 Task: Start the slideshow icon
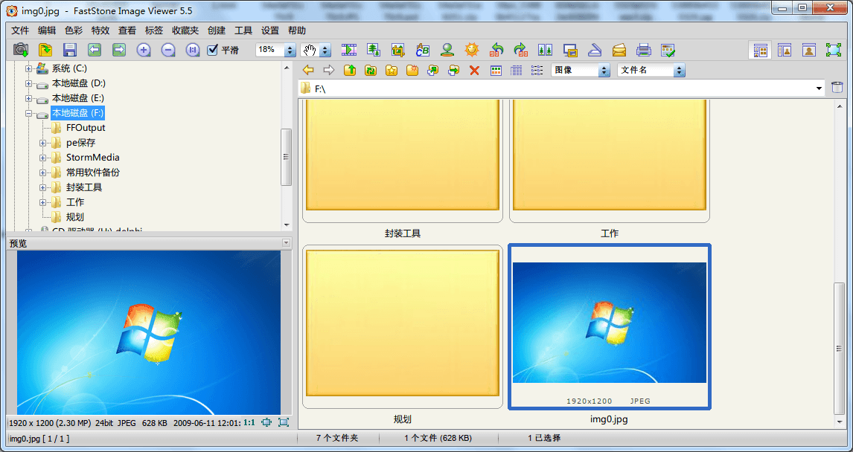tap(348, 50)
